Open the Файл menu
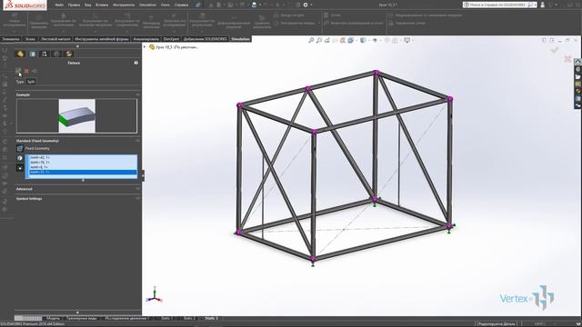Screen dimensions: 582x327 tap(59, 5)
